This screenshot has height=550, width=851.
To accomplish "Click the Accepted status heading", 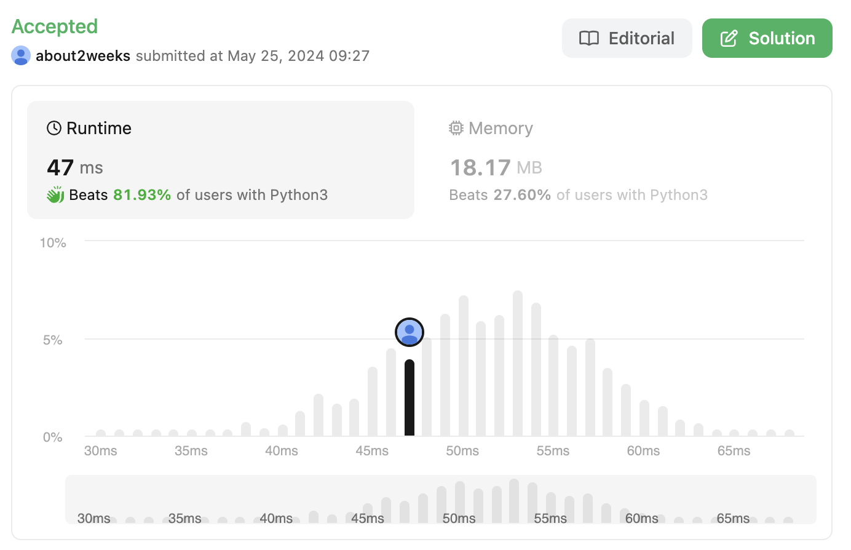I will coord(55,26).
